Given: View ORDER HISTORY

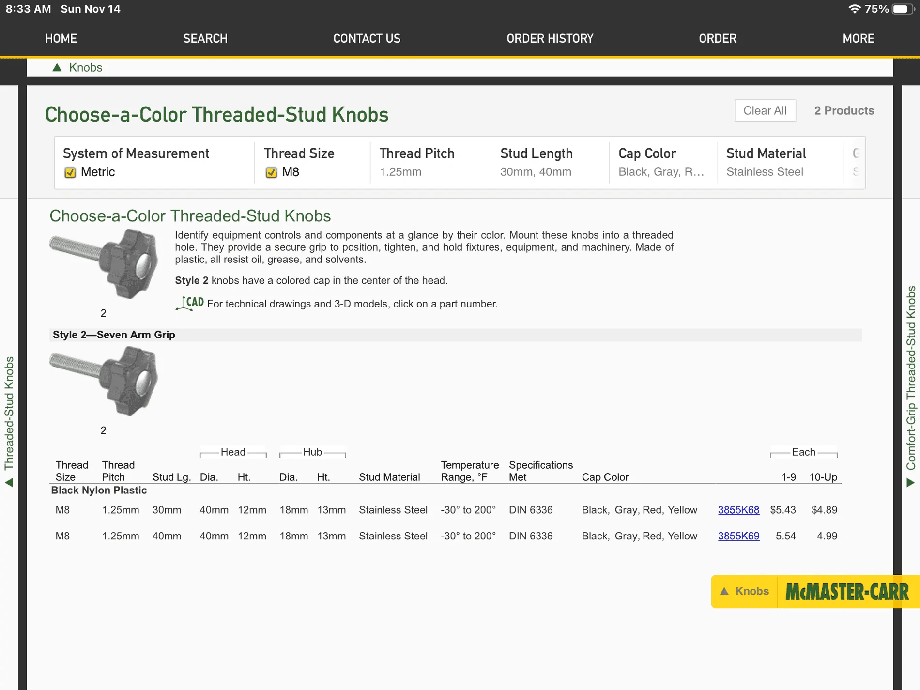Looking at the screenshot, I should [550, 38].
